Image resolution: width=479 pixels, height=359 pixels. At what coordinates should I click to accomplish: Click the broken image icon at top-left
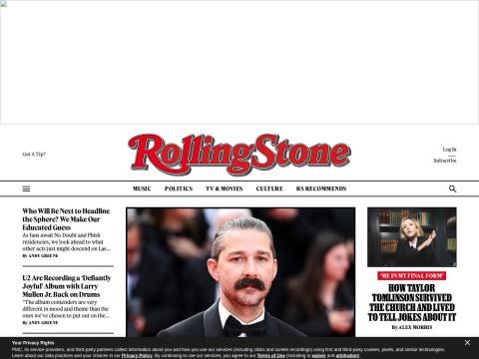point(3,4)
